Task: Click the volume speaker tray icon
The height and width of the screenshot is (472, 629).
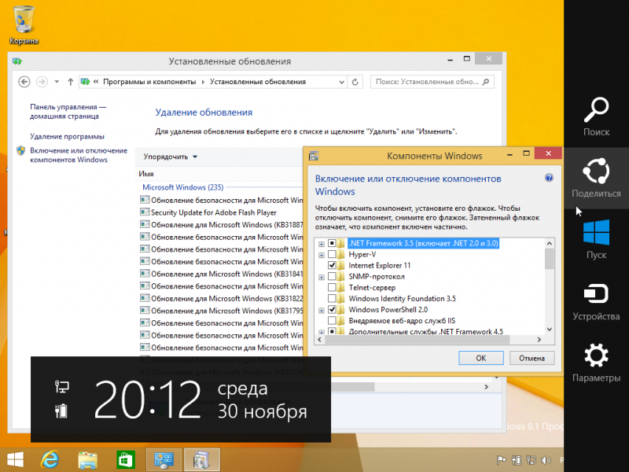Action: tap(546, 460)
